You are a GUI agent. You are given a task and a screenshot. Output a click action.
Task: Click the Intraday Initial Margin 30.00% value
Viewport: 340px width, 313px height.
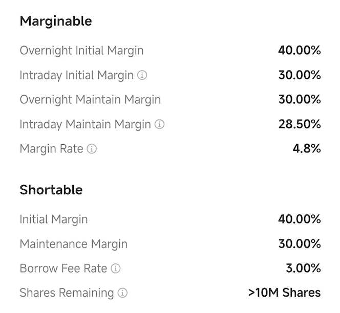(x=300, y=75)
